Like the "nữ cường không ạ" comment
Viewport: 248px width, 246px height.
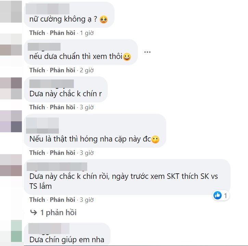(x=37, y=33)
